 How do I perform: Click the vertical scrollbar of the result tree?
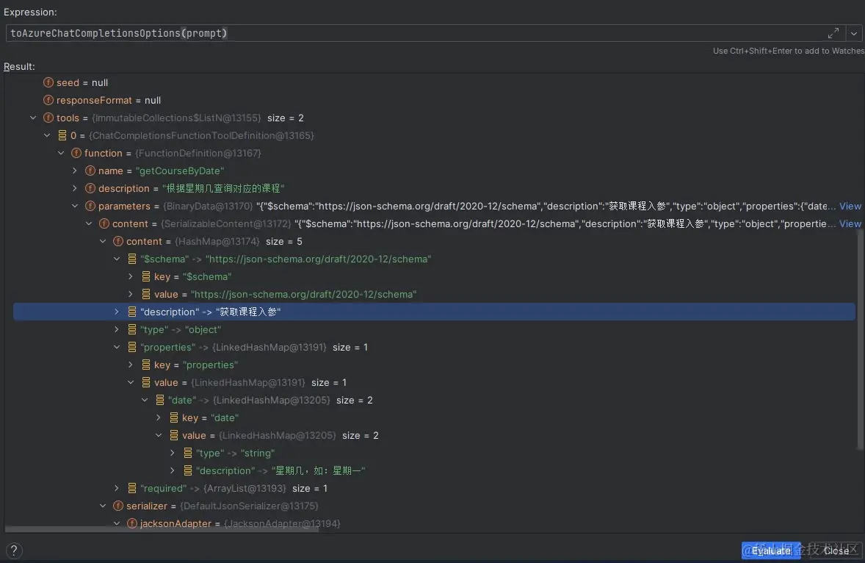(859, 338)
